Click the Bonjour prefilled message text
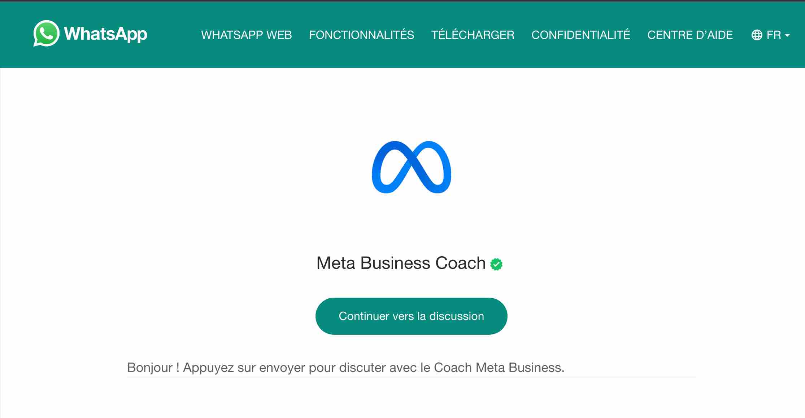This screenshot has width=805, height=418. pyautogui.click(x=345, y=368)
